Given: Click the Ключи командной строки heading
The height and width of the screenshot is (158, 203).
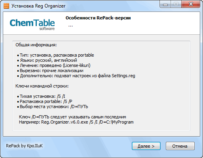Looking at the screenshot, I should [42, 86].
